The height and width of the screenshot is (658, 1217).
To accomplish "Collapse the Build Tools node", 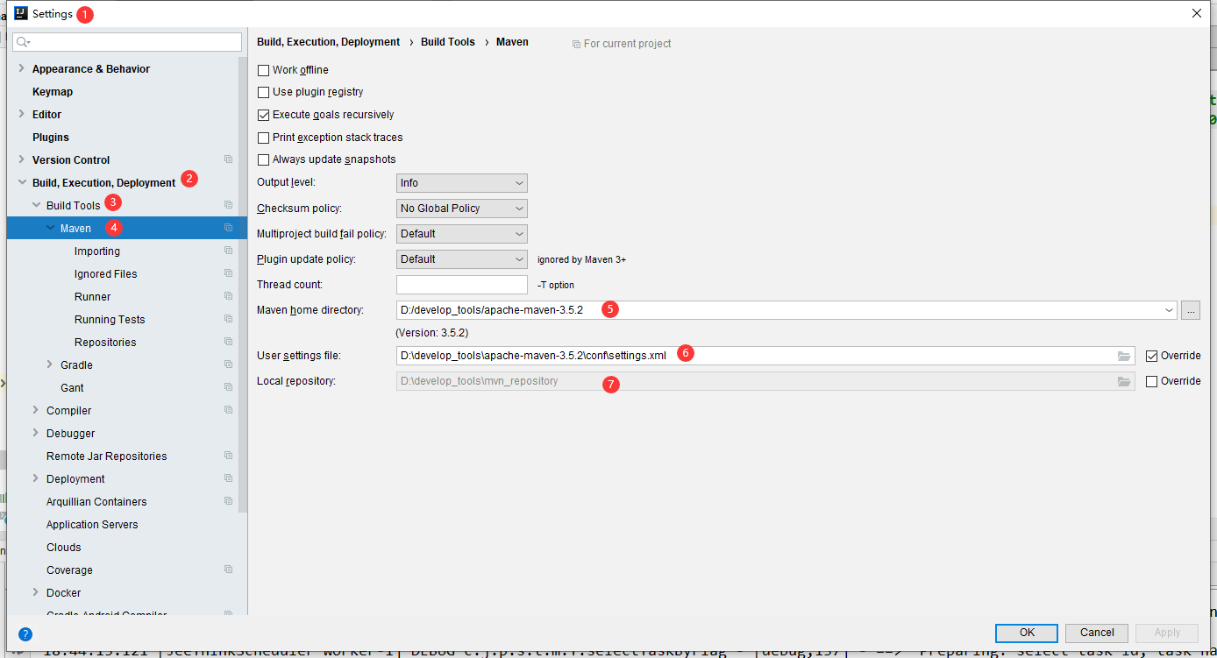I will 36,205.
